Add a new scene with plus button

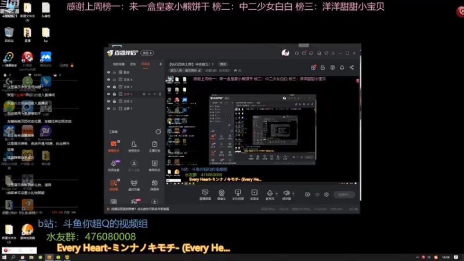pyautogui.click(x=161, y=64)
